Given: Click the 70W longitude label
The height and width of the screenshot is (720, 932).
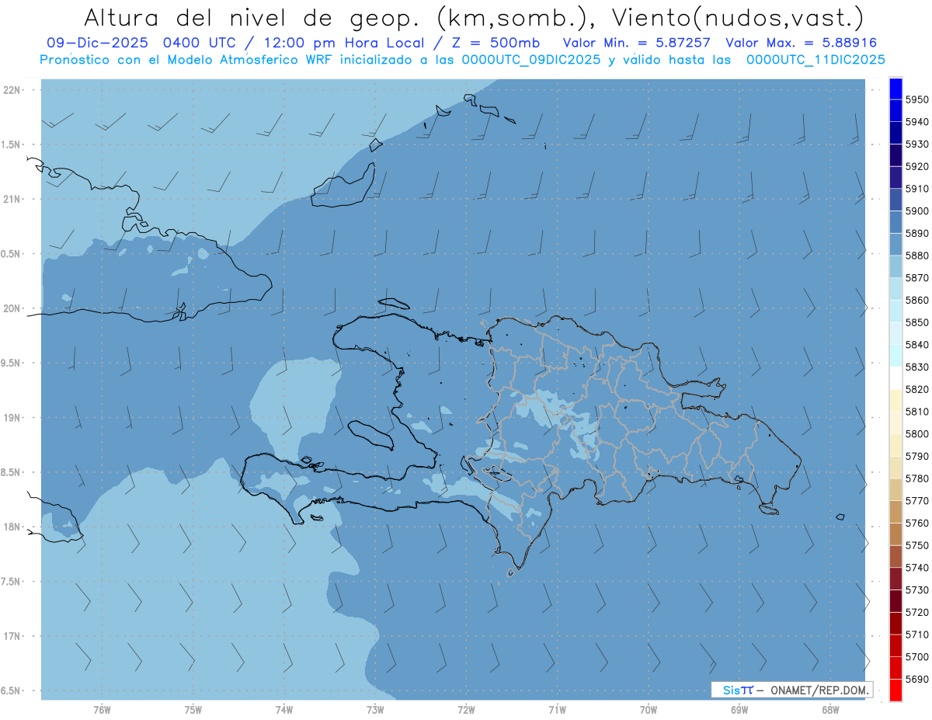Looking at the screenshot, I should pyautogui.click(x=649, y=709).
